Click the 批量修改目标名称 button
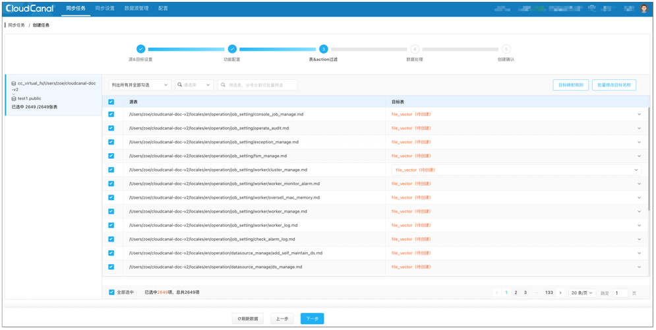Screen dimensions: 656x330 tap(614, 85)
